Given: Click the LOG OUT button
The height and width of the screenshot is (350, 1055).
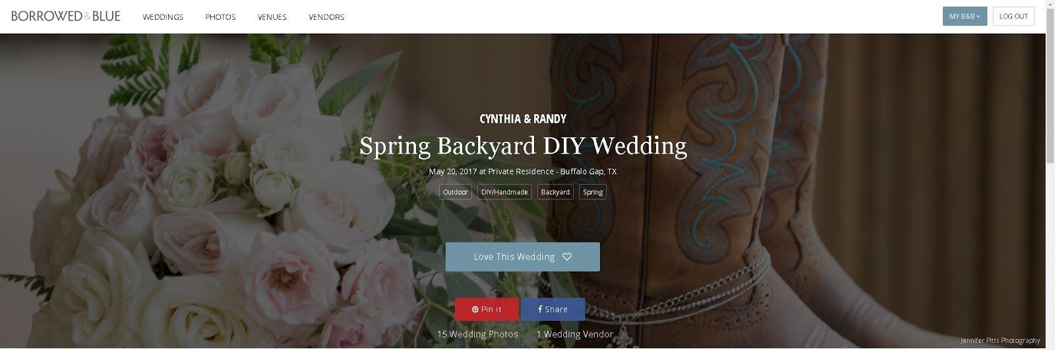Looking at the screenshot, I should click(1013, 16).
